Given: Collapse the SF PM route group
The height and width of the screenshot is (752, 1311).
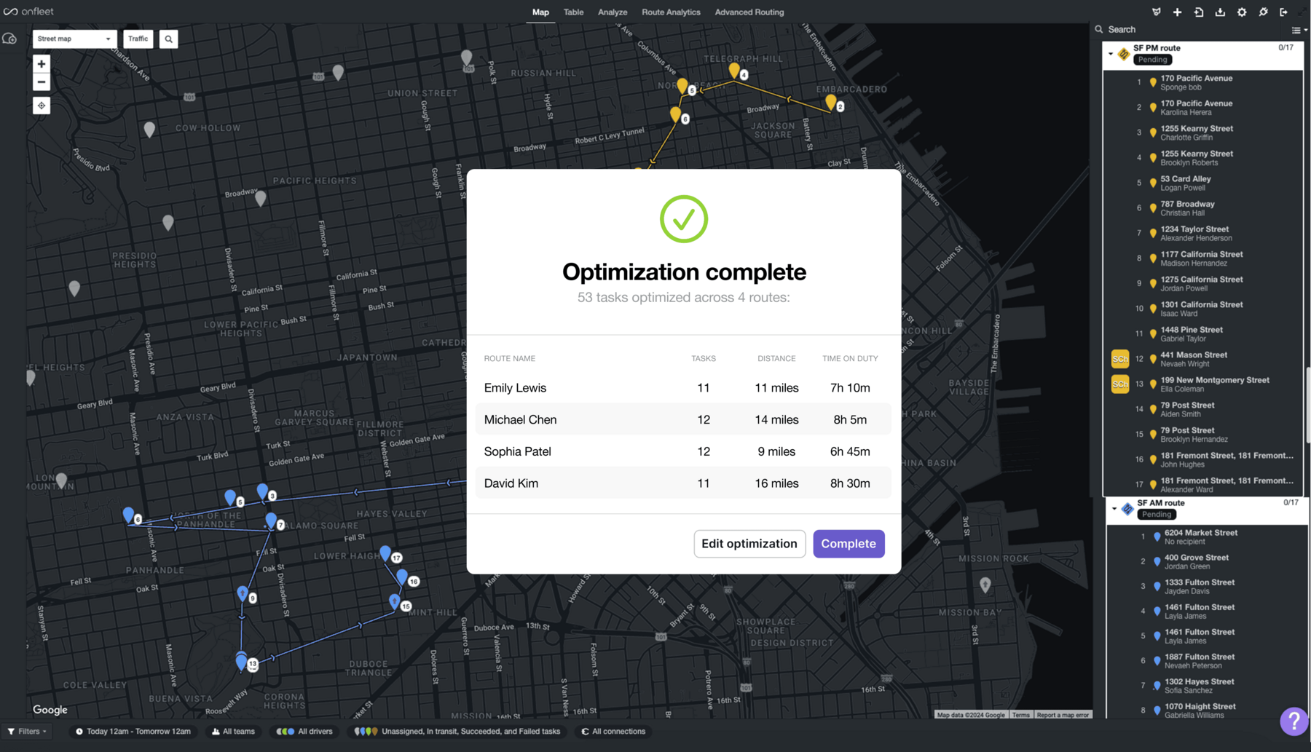Looking at the screenshot, I should click(x=1111, y=54).
